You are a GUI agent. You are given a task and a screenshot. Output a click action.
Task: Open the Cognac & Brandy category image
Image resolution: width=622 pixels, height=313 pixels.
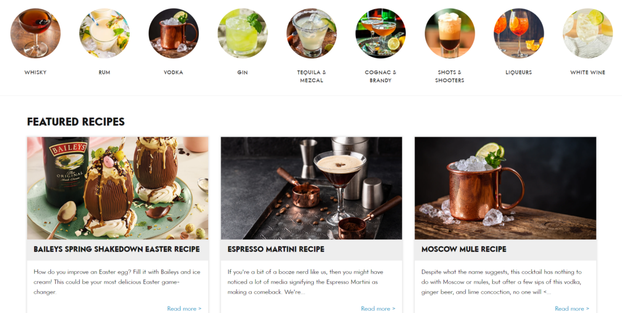tap(380, 33)
